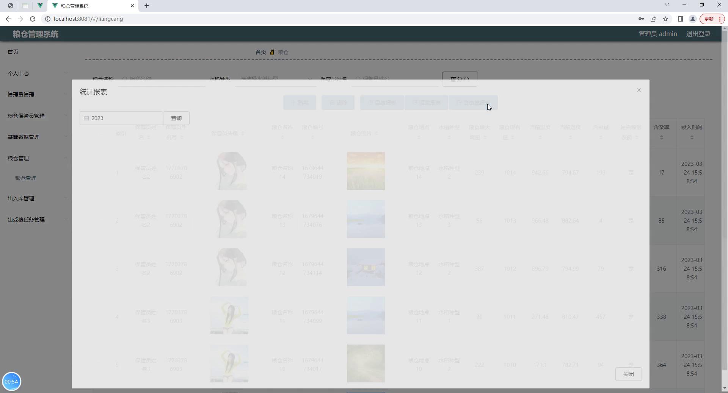Expand 个人中心 menu
This screenshot has height=393, width=728.
pos(37,73)
